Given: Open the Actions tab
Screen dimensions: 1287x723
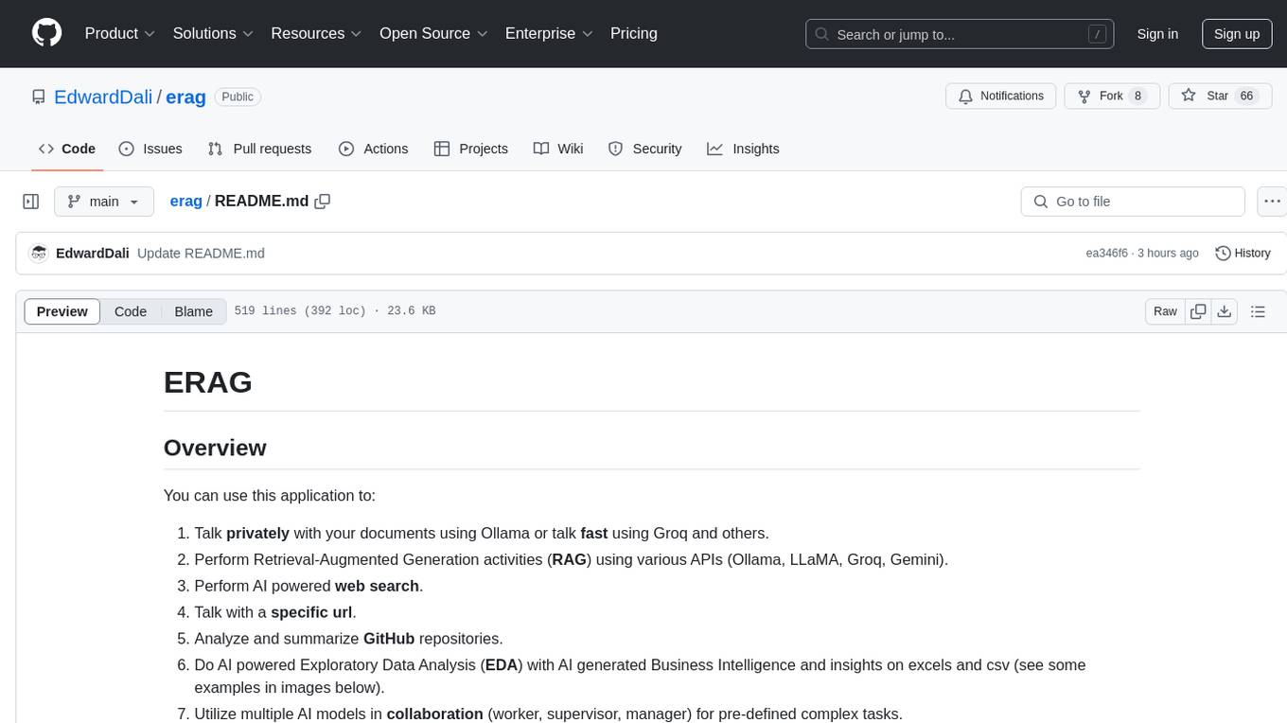Looking at the screenshot, I should click(373, 149).
